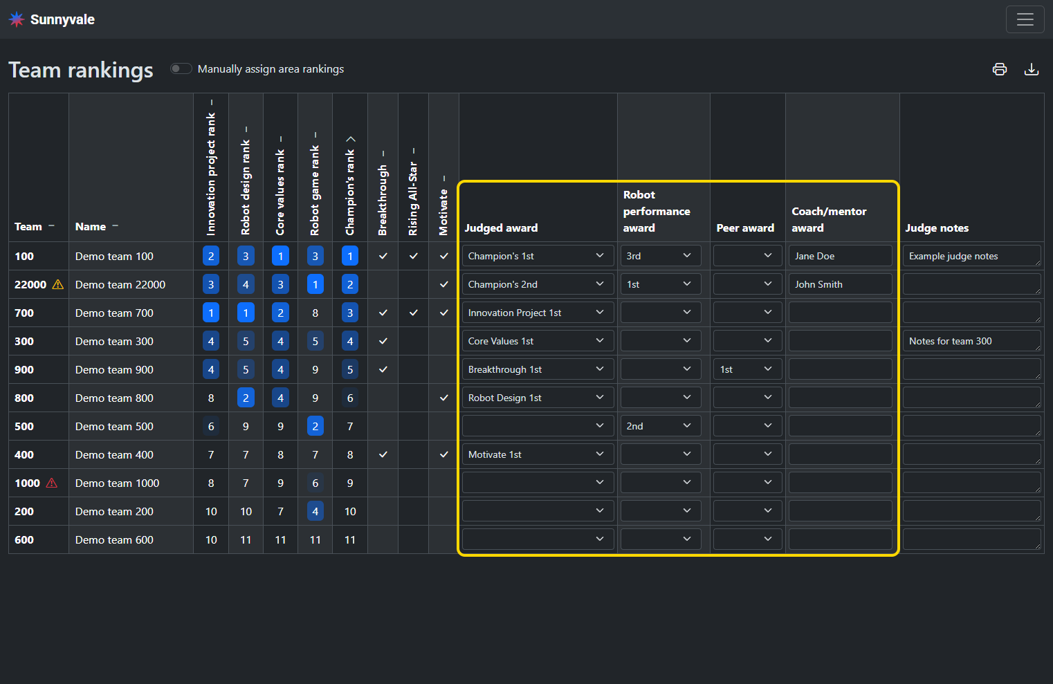Open Judged award dropdown for team 100

click(x=537, y=256)
